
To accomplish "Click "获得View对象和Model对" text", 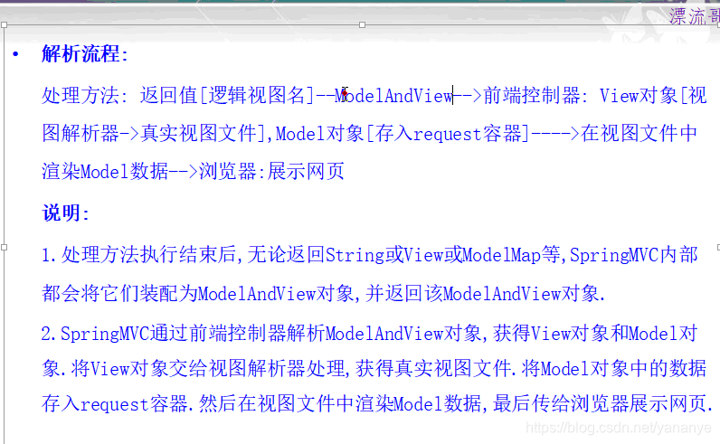I will click(x=595, y=334).
